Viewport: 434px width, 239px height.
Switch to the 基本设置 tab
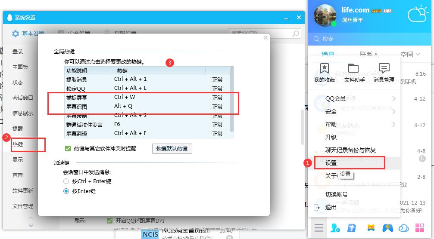(x=28, y=34)
